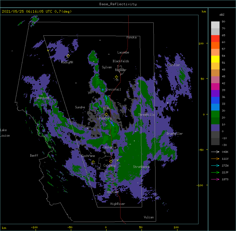Screen dimensions: 236x231
Task: Click the green 22JP arrow legend icon
Action: (x=215, y=172)
